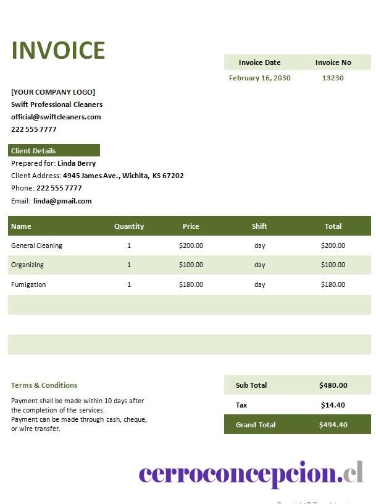This screenshot has width=376, height=504.
Task: Click the Grand Total $494.40 cell
Action: coord(333,425)
